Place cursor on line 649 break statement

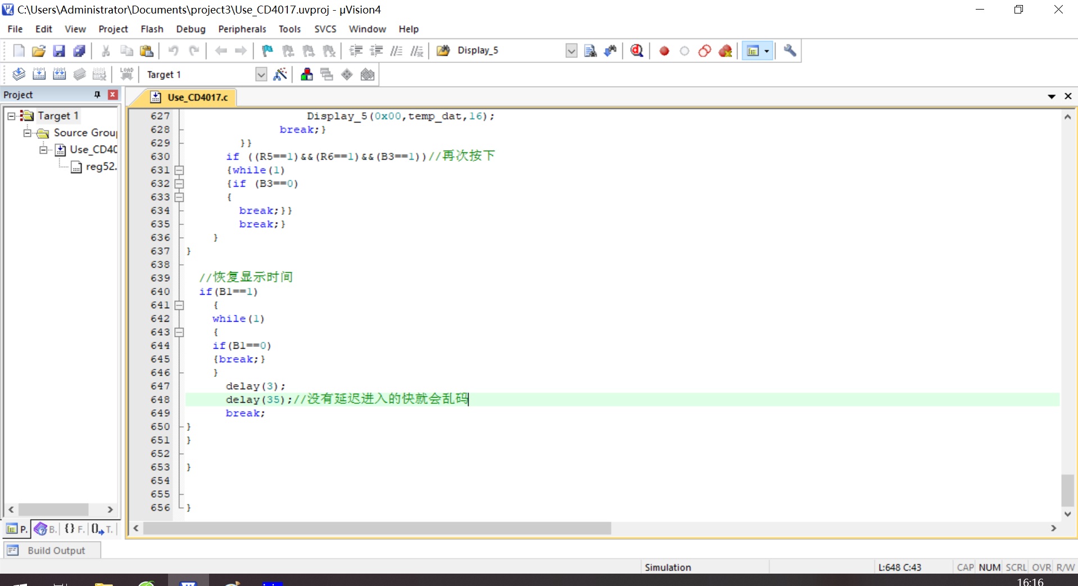[245, 413]
